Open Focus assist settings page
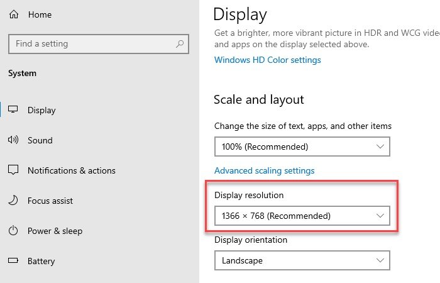 tap(50, 201)
